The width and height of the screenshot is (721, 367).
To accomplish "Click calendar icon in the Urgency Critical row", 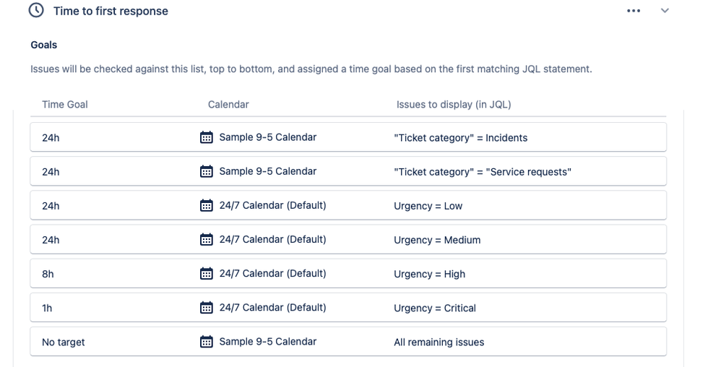I will (207, 307).
